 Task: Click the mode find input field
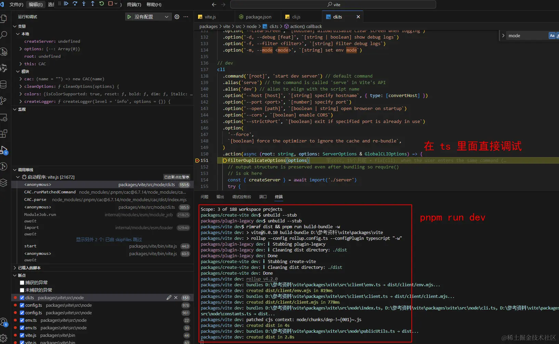tap(527, 36)
